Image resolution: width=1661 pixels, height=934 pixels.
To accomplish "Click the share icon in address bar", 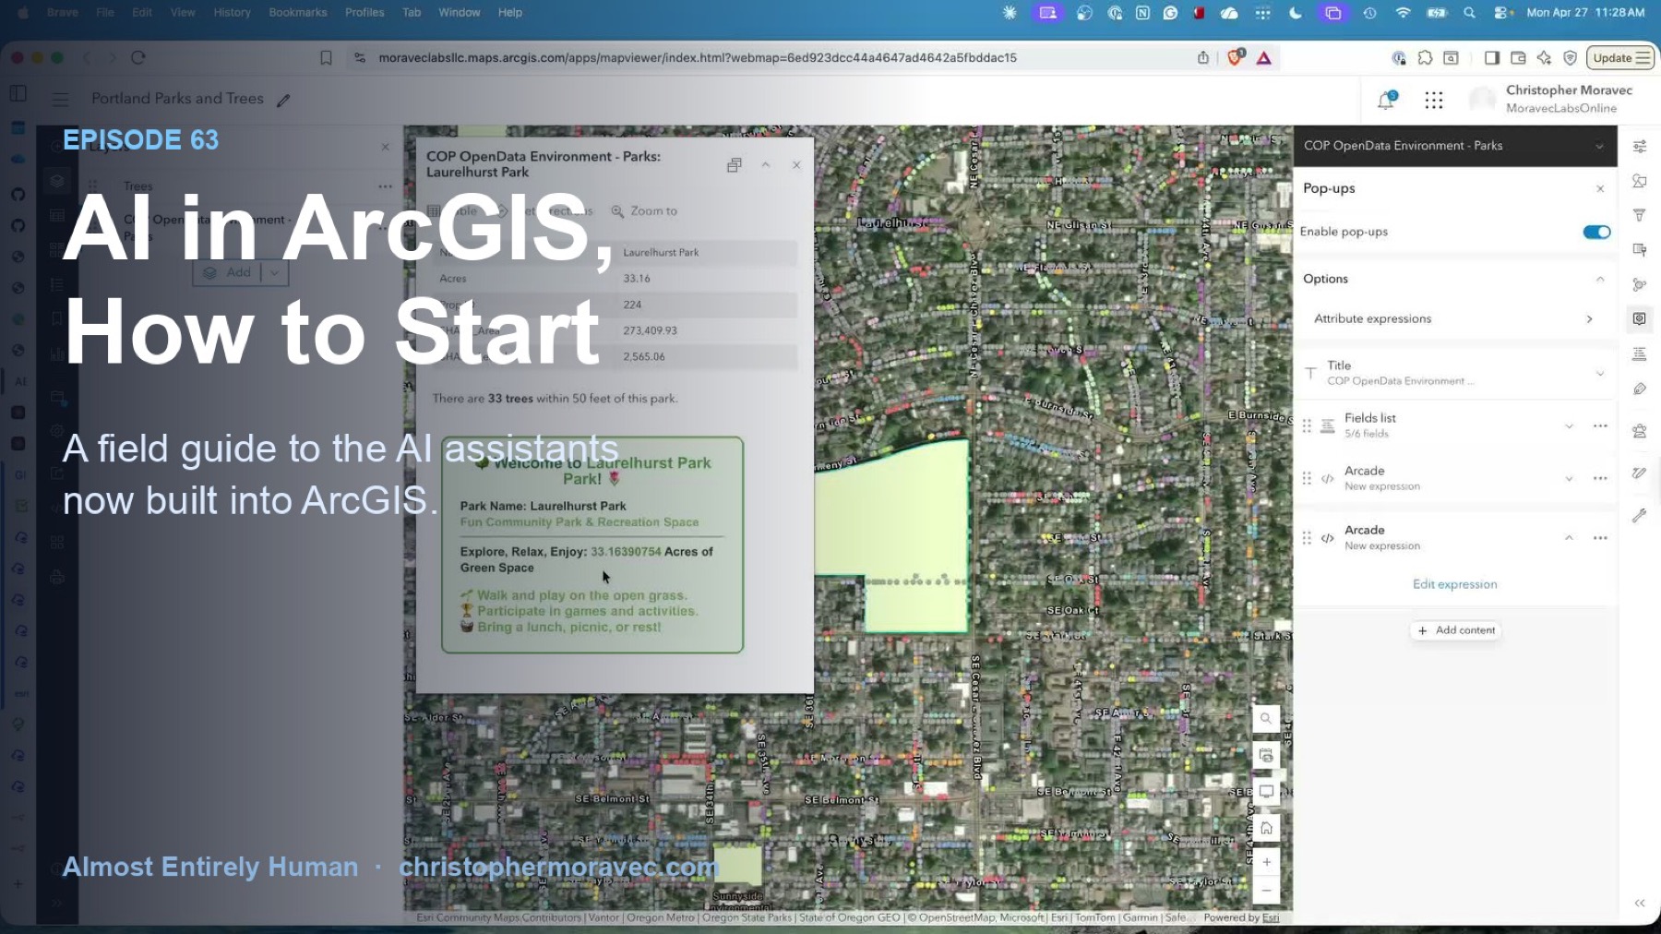I will point(1203,57).
